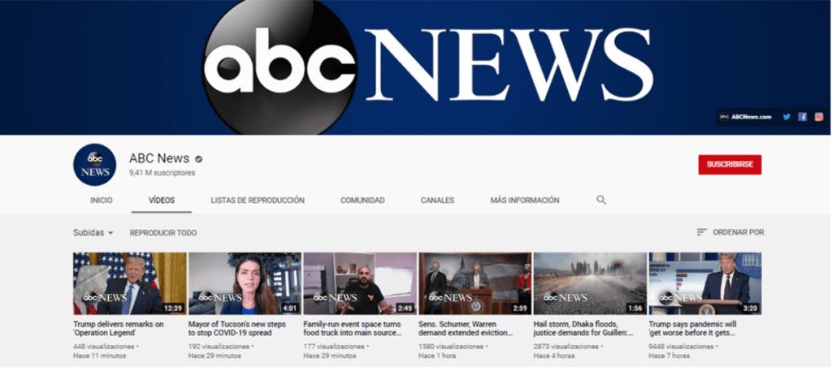Open the Trump pandemic video thumbnail
832x371 pixels.
coord(705,283)
